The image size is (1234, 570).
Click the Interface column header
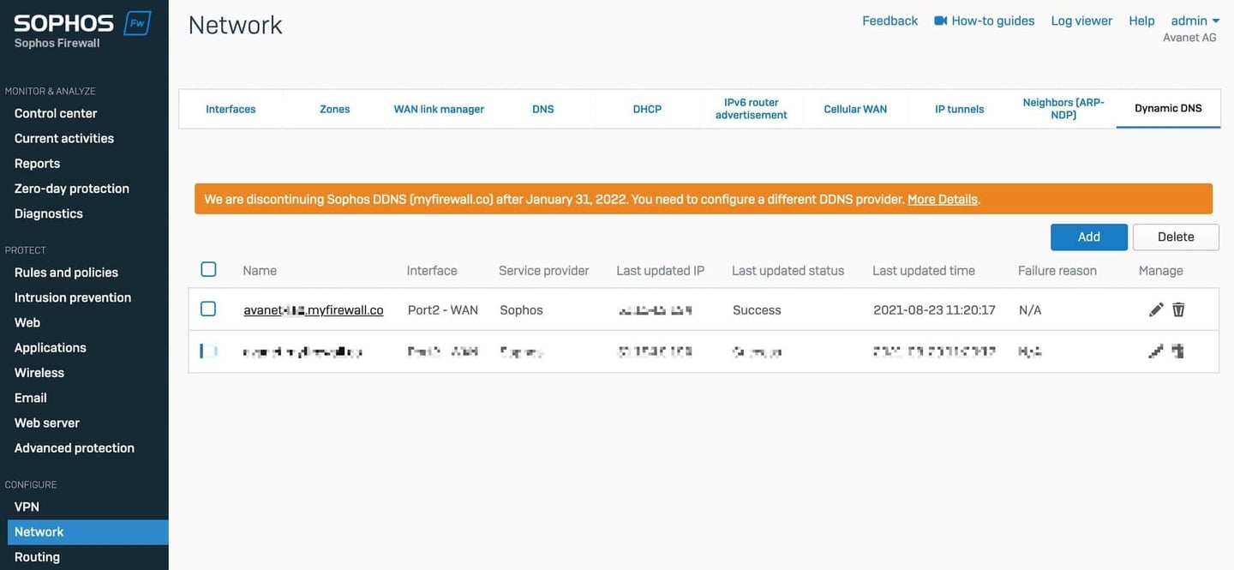[x=432, y=271]
